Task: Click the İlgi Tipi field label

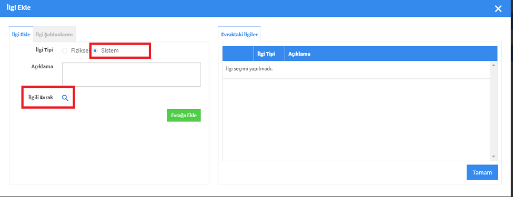Action: [x=44, y=50]
